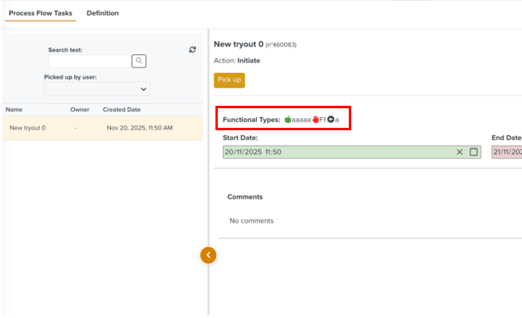Viewport: 522px width, 318px height.
Task: Click the refresh task list icon
Action: [192, 50]
